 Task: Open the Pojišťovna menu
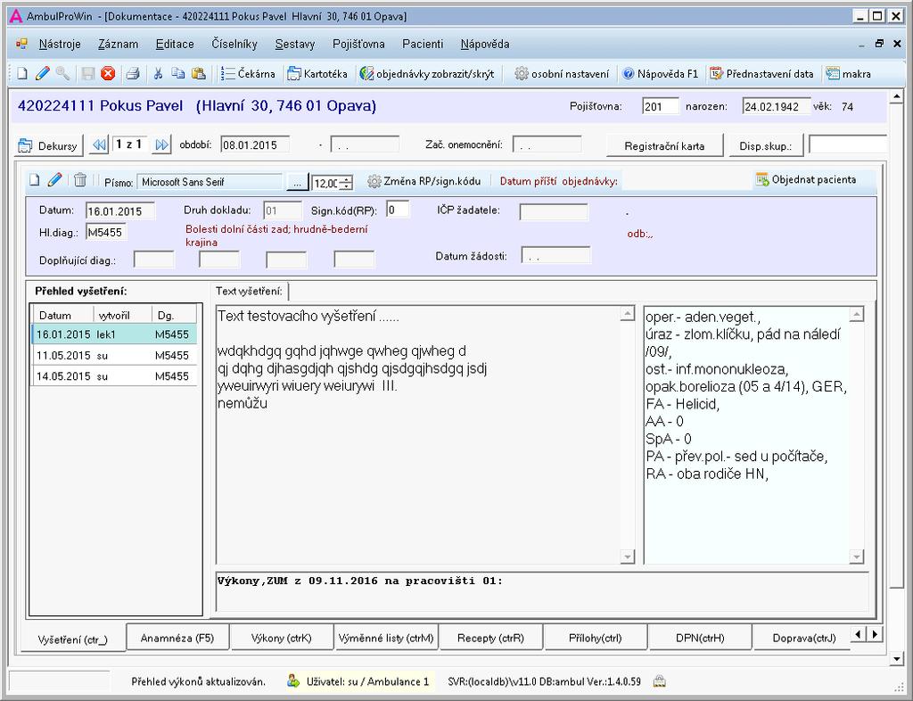click(358, 45)
